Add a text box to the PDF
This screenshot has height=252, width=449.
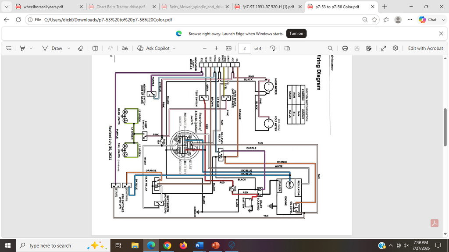[95, 48]
